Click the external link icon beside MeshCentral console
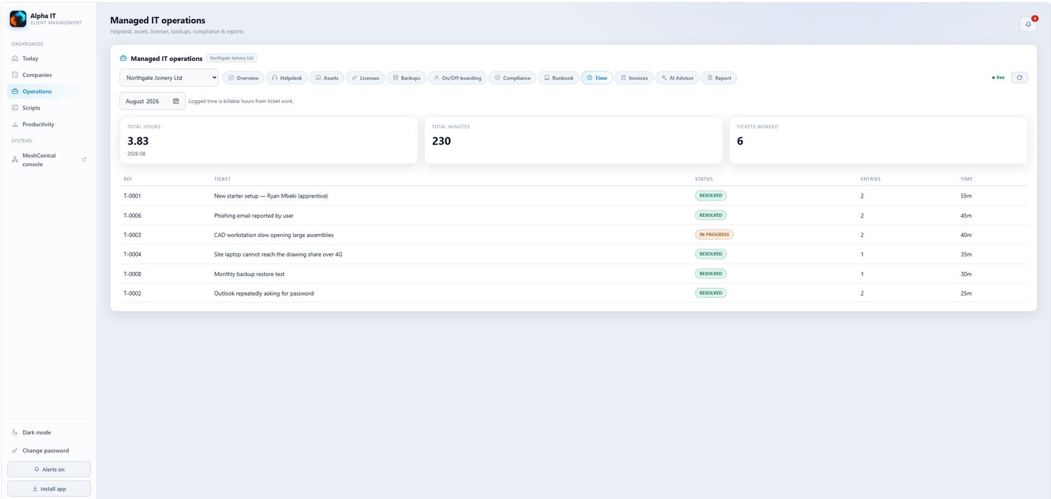The image size is (1051, 499). [84, 160]
